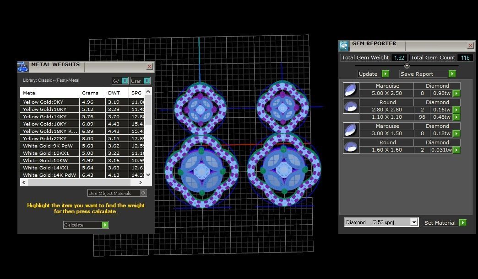Click the metal table scroll up arrow
This screenshot has height=279, width=478.
tap(148, 91)
